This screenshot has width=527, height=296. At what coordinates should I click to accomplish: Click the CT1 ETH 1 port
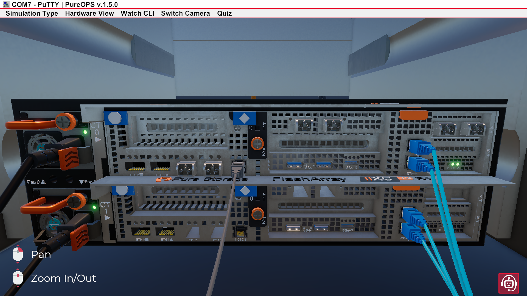(166, 232)
